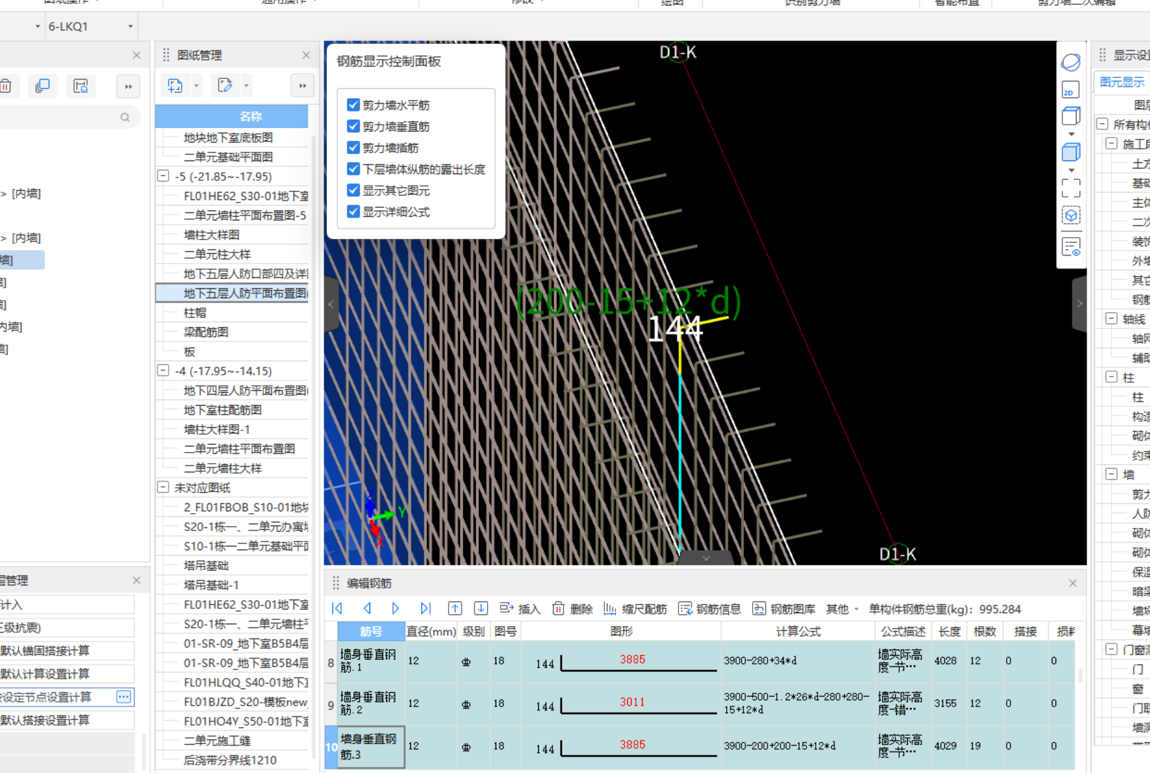Click the list display settings icon
The height and width of the screenshot is (773, 1150).
1071,247
